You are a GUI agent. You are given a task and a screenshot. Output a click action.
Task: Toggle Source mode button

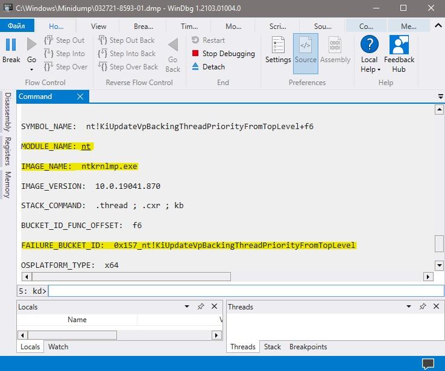click(305, 53)
